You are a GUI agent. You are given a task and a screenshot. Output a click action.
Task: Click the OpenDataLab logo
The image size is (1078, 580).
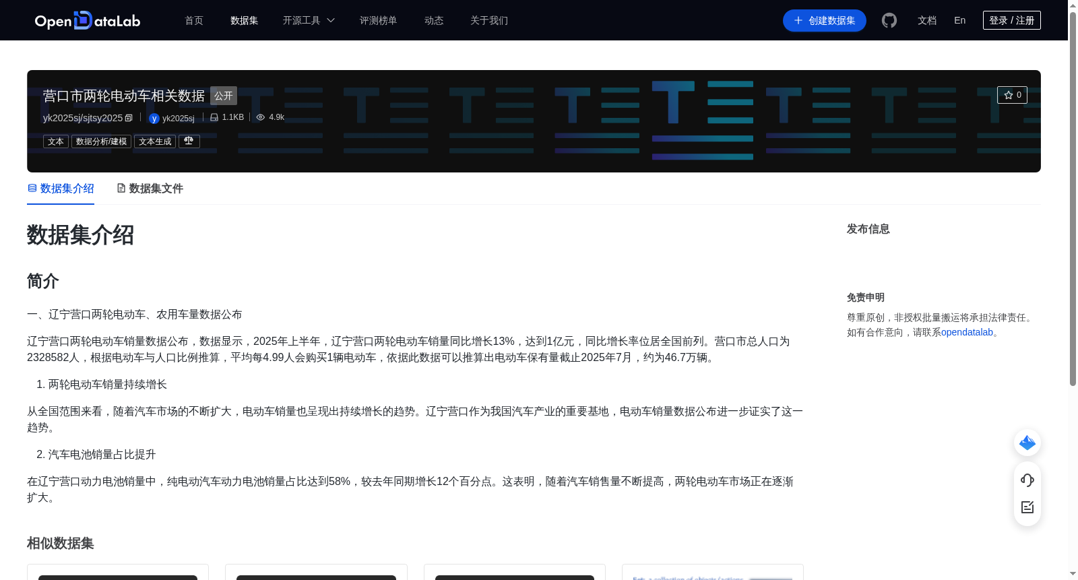point(88,20)
